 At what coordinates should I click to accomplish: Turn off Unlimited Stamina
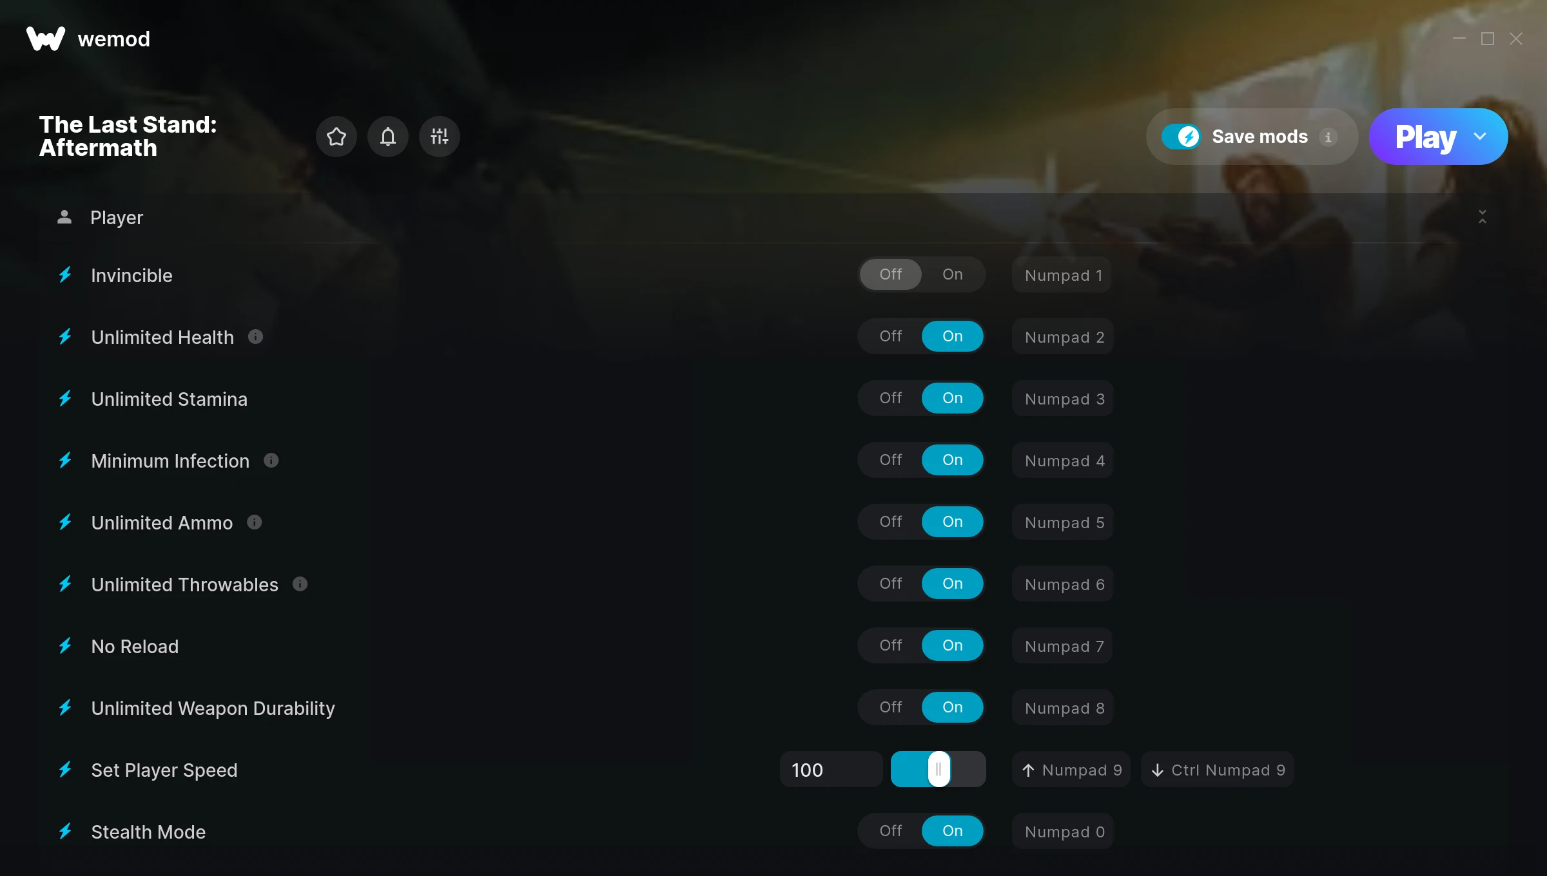891,399
